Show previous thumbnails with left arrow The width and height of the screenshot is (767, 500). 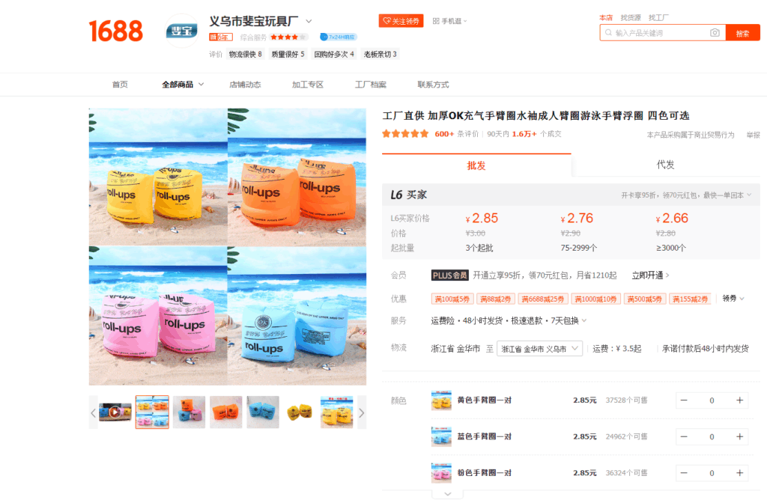pyautogui.click(x=93, y=413)
